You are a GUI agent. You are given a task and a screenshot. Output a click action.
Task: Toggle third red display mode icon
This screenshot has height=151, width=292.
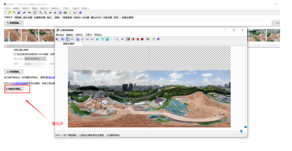(137, 39)
